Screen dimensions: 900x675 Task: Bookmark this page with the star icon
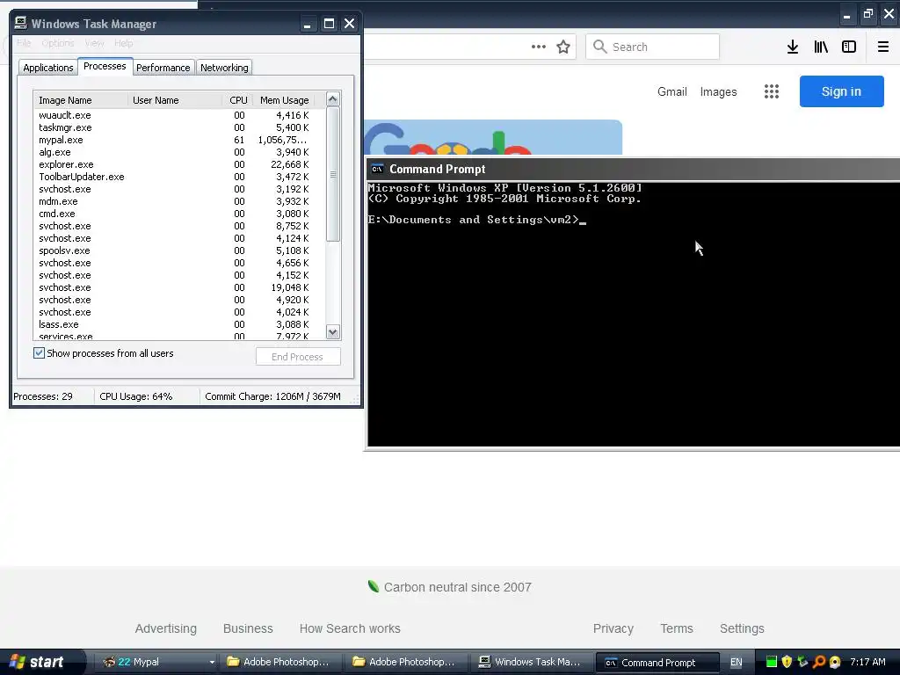click(x=563, y=47)
